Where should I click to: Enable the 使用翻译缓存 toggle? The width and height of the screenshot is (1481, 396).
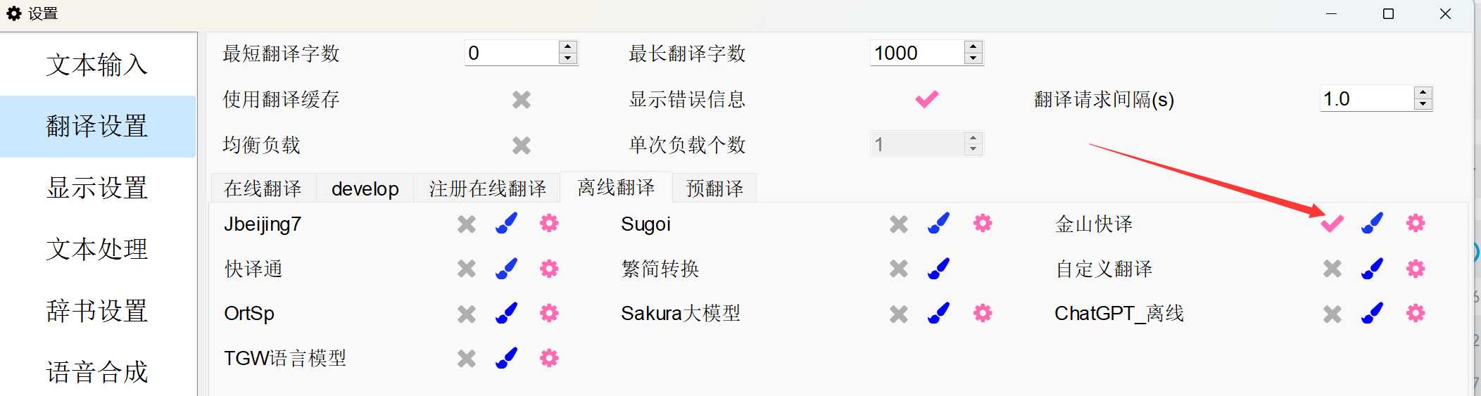point(522,100)
